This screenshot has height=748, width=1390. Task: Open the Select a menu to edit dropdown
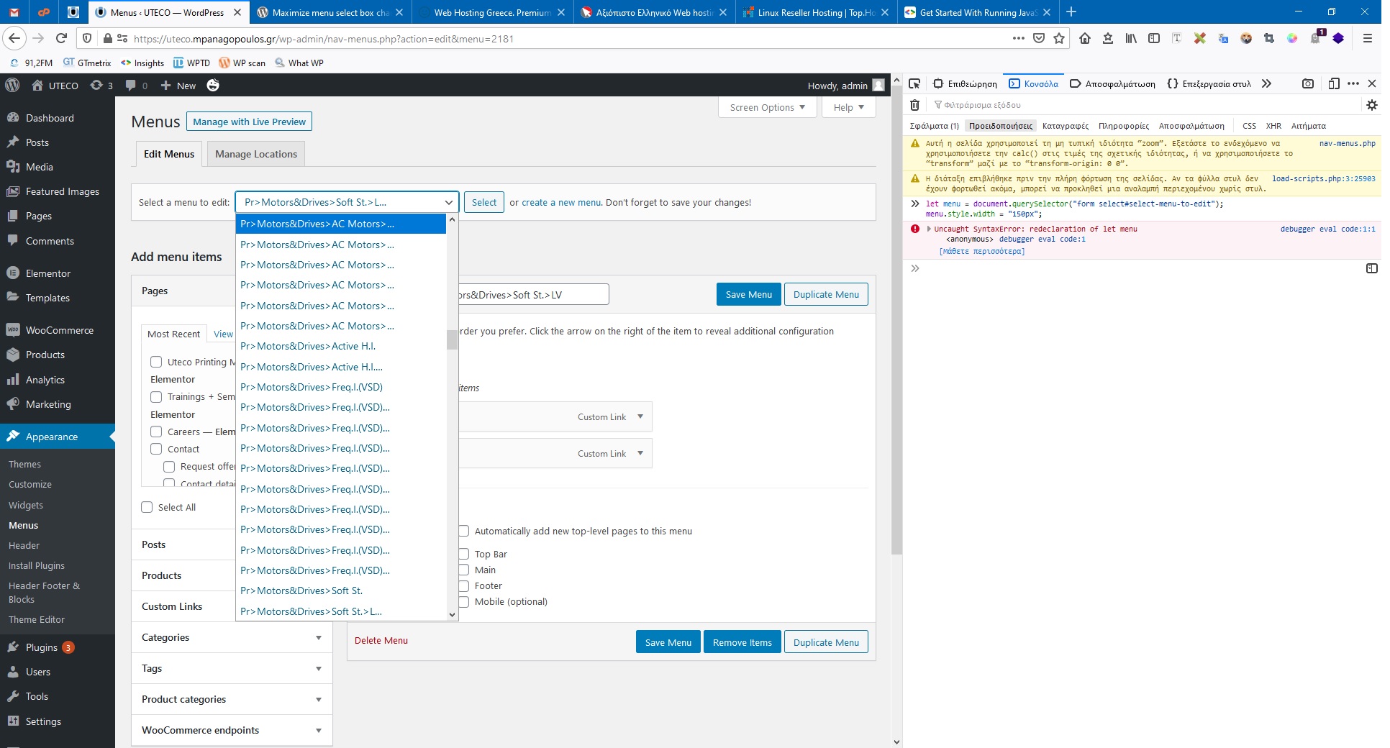click(x=347, y=202)
